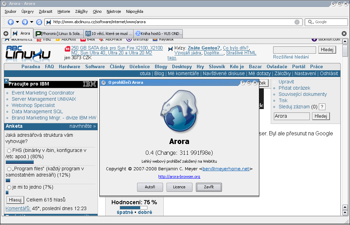Click the Arora search input field
Screen dimensions: 350x225
click(x=292, y=116)
